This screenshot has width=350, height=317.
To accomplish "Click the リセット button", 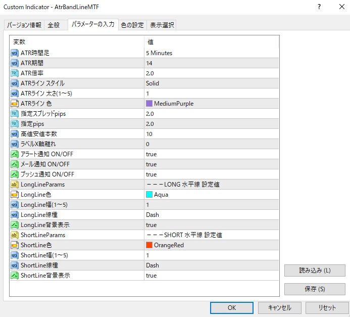I will click(327, 308).
